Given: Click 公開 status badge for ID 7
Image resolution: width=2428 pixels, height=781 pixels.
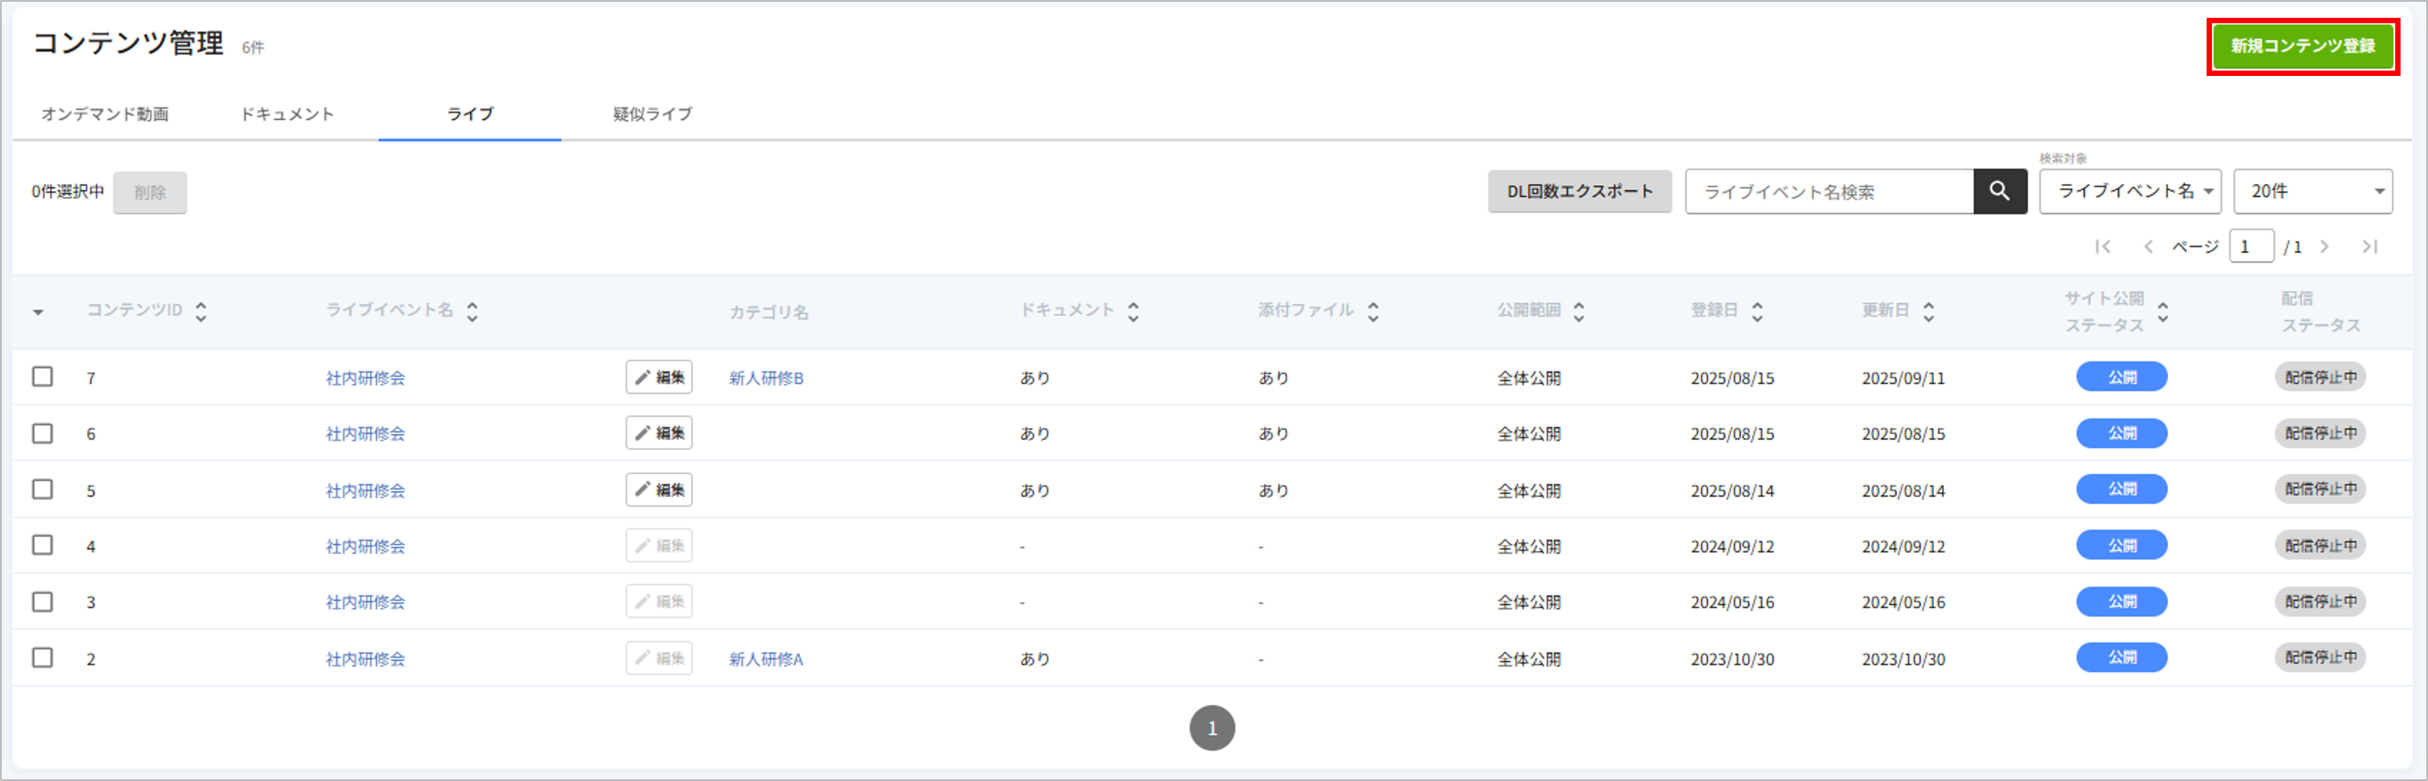Looking at the screenshot, I should point(2122,377).
